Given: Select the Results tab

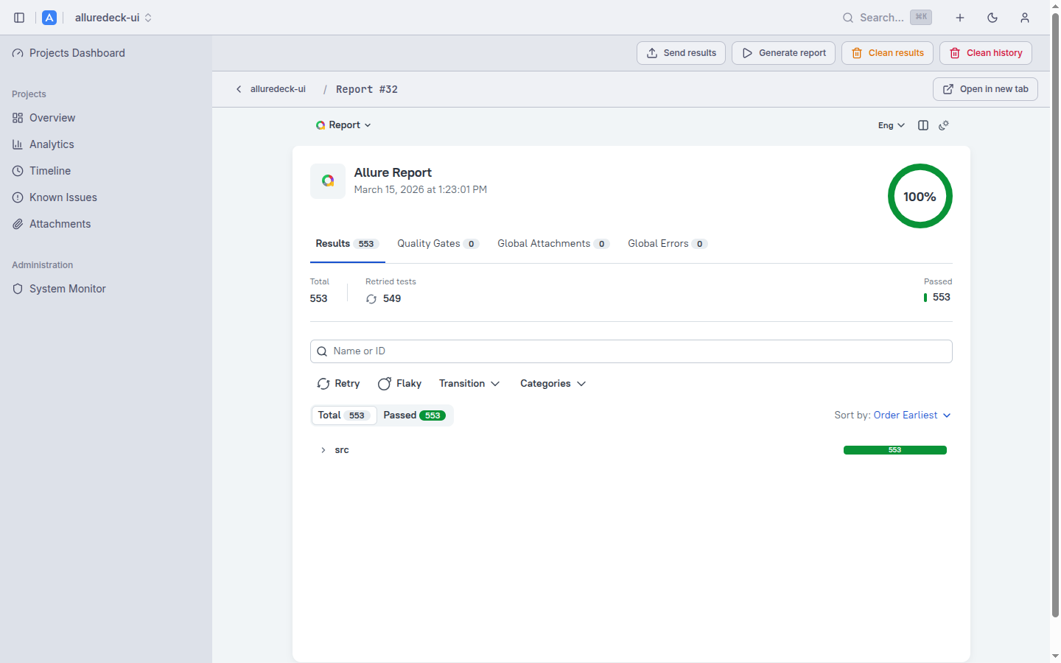Looking at the screenshot, I should tap(348, 244).
